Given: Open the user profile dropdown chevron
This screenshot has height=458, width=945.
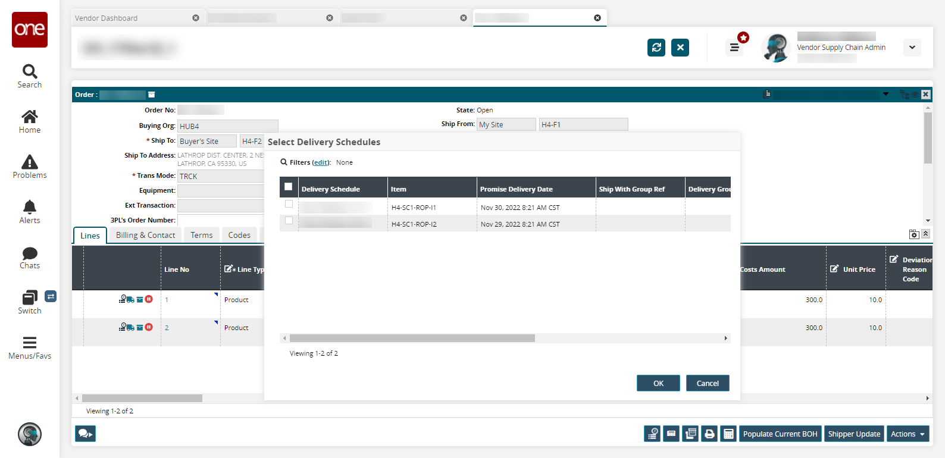Looking at the screenshot, I should pos(912,48).
